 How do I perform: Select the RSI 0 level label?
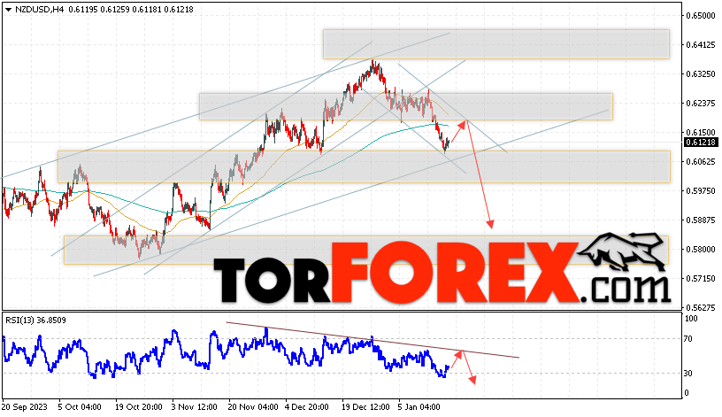click(687, 393)
